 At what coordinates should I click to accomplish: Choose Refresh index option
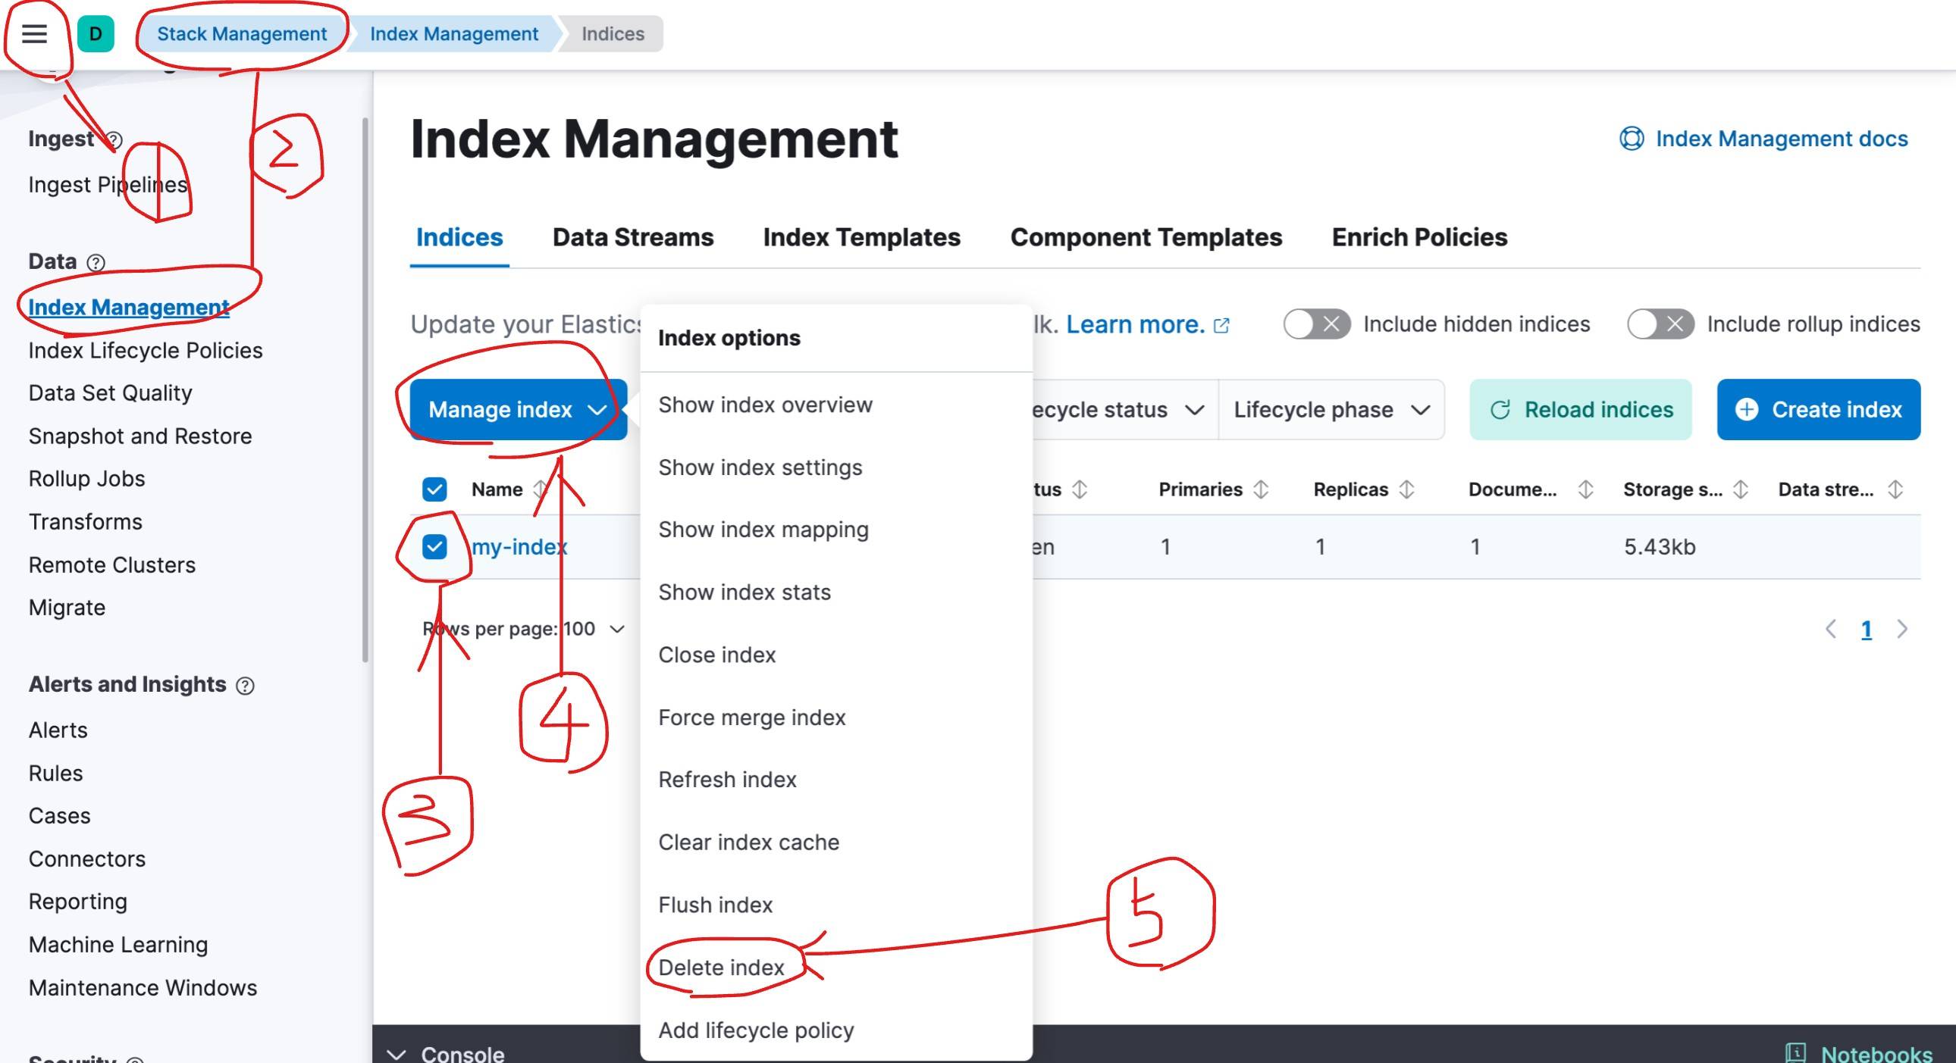(x=836, y=779)
